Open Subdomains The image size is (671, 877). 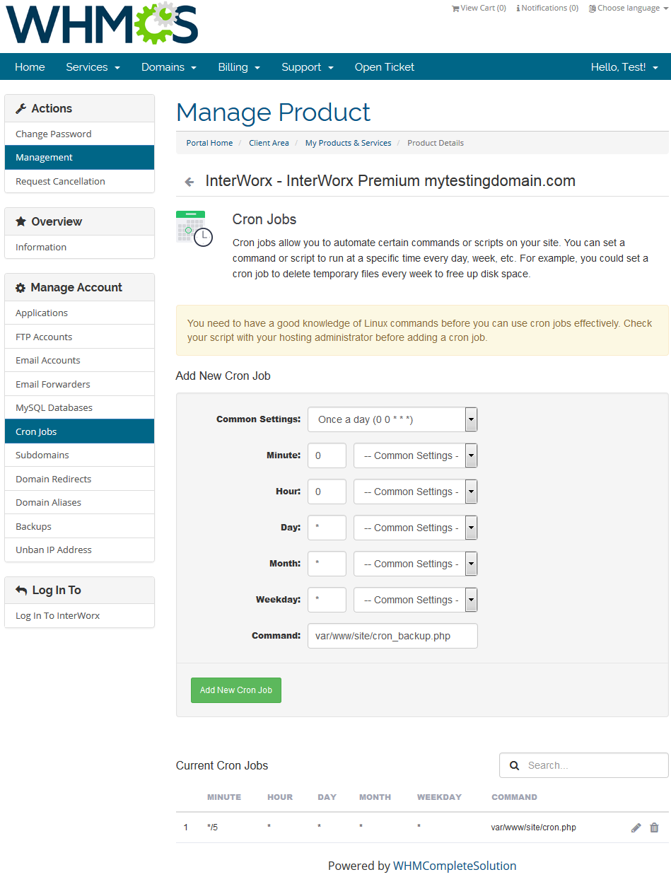[x=79, y=455]
